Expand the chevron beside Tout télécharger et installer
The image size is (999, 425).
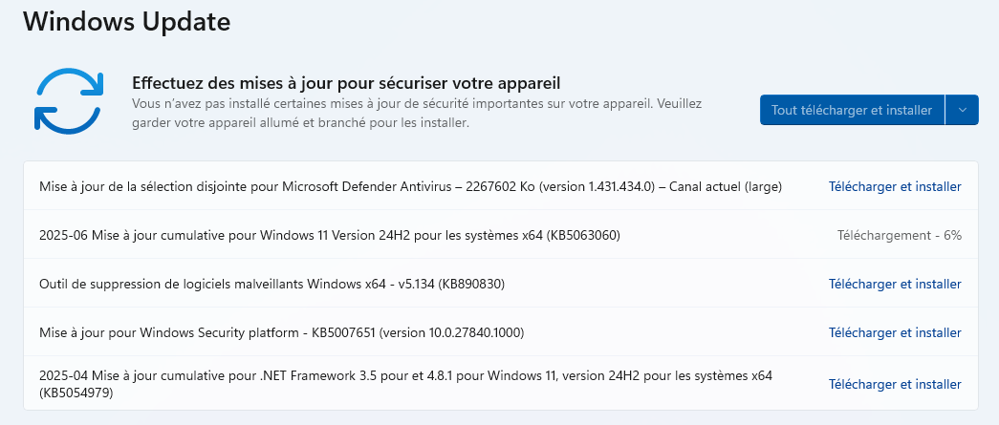click(962, 110)
